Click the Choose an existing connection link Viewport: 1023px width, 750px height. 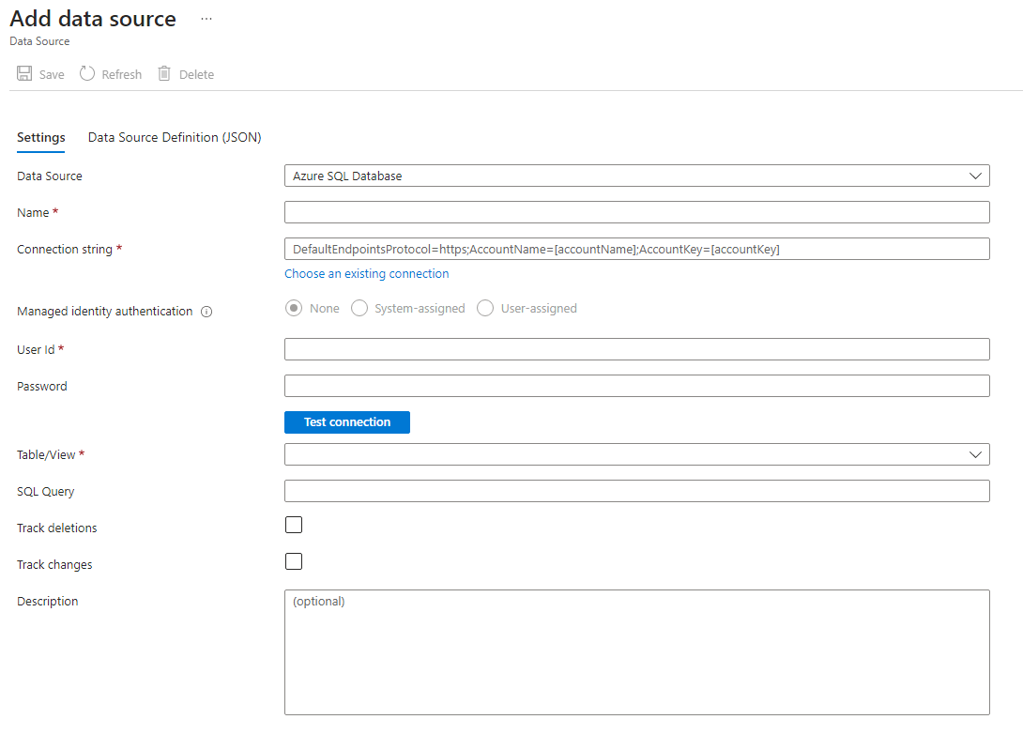366,273
